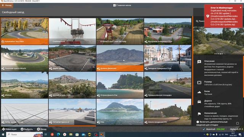Click the info icon beside the debug option
This screenshot has height=137, width=244.
tap(197, 122)
